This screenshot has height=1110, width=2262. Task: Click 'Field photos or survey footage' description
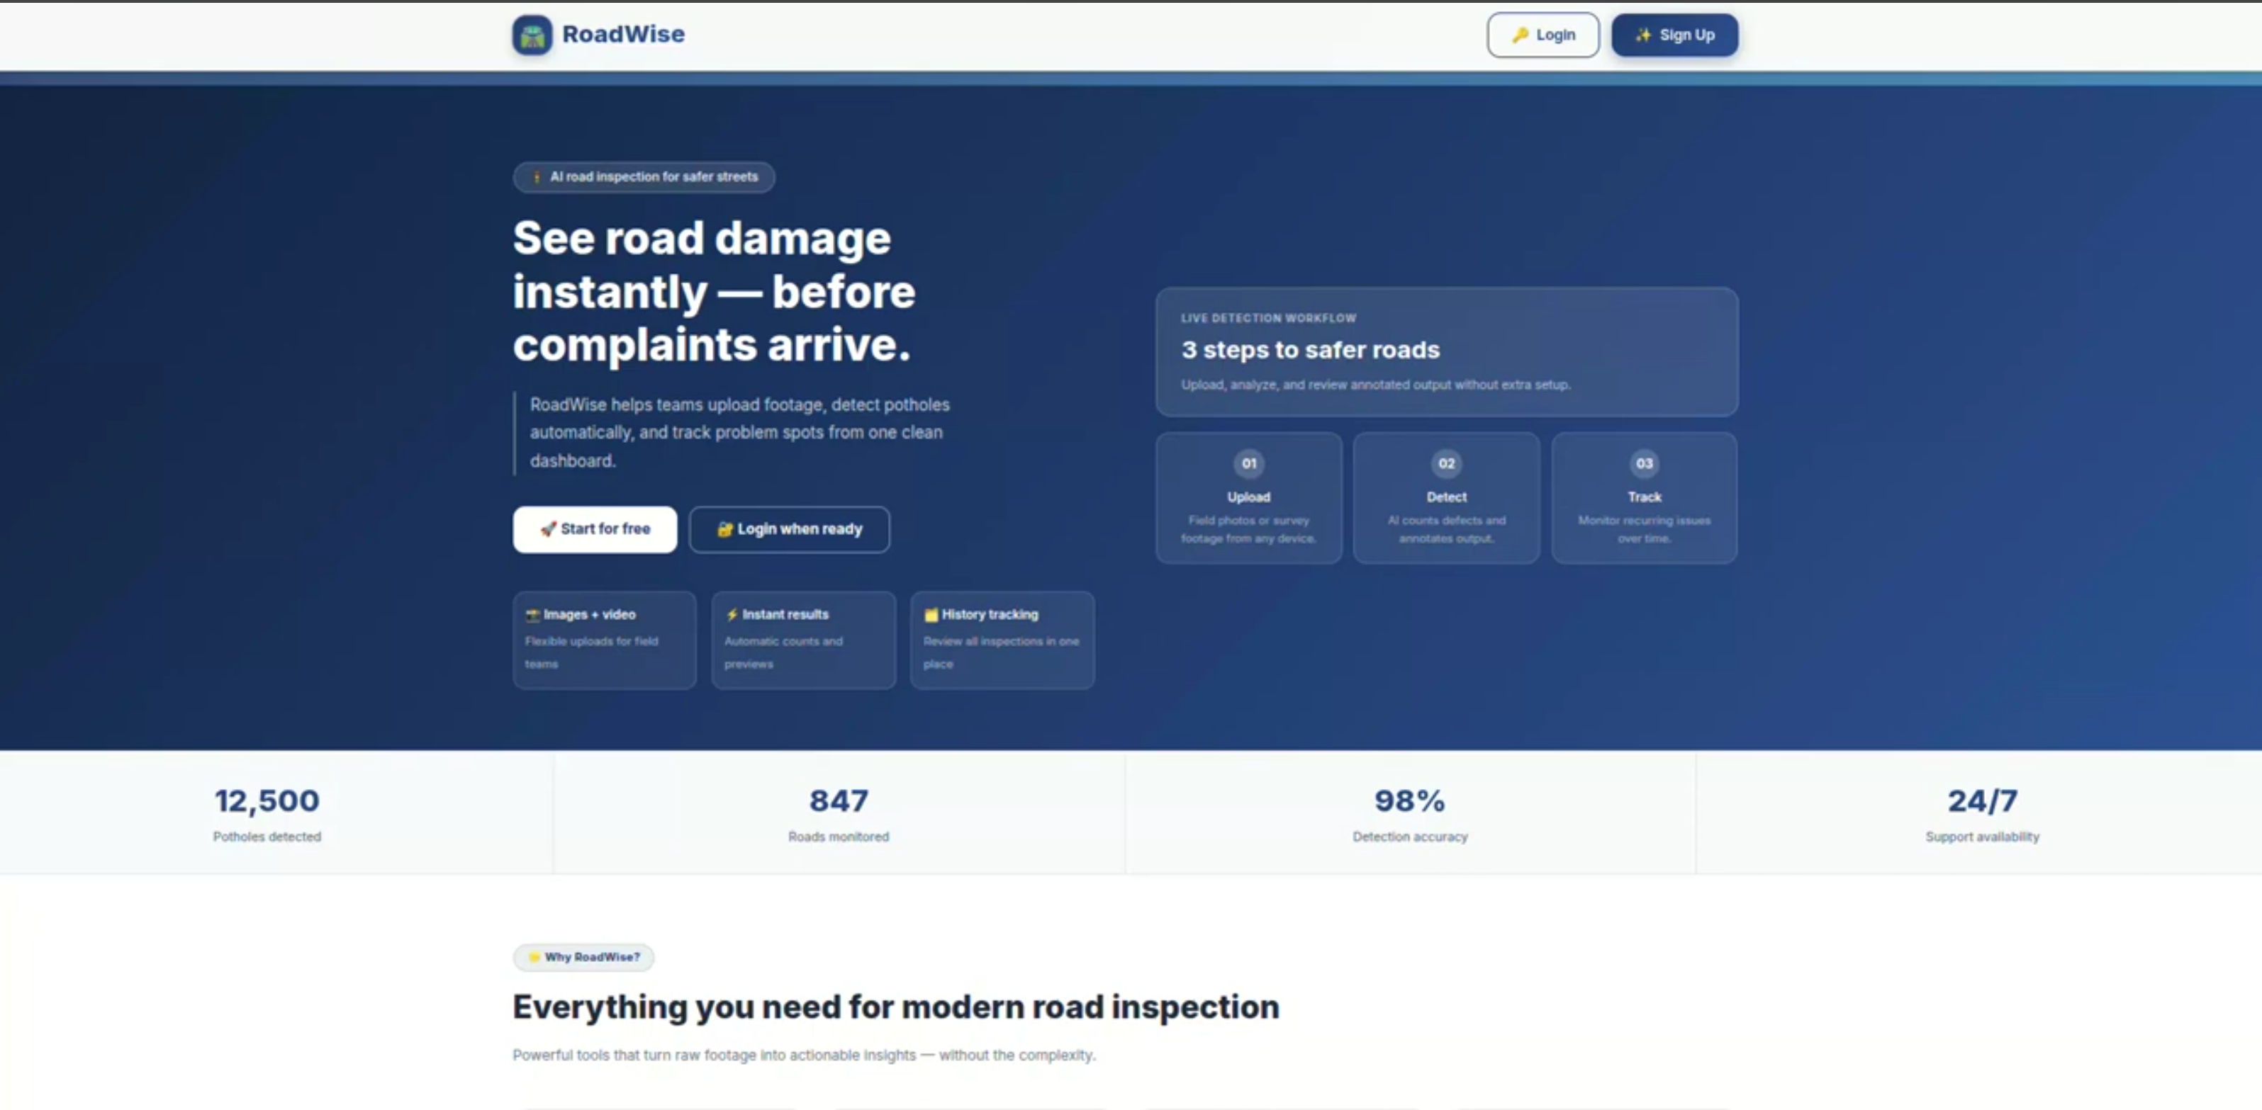pyautogui.click(x=1248, y=529)
